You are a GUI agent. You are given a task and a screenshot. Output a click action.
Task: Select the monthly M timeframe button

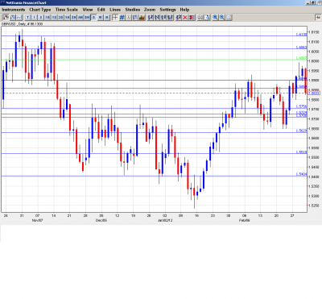point(107,18)
